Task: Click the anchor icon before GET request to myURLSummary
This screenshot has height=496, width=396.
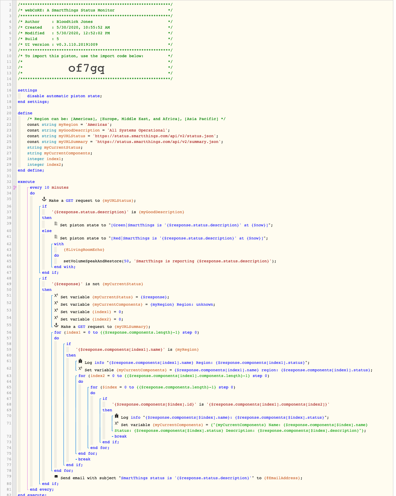Action: click(56, 326)
